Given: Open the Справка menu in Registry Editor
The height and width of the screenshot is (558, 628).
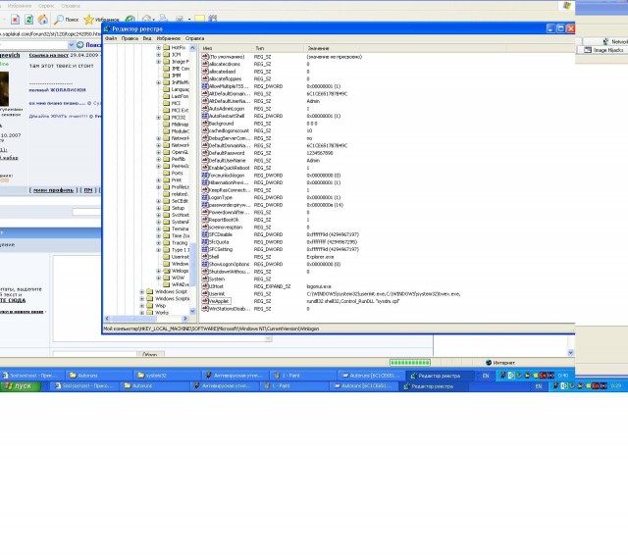Looking at the screenshot, I should [194, 38].
